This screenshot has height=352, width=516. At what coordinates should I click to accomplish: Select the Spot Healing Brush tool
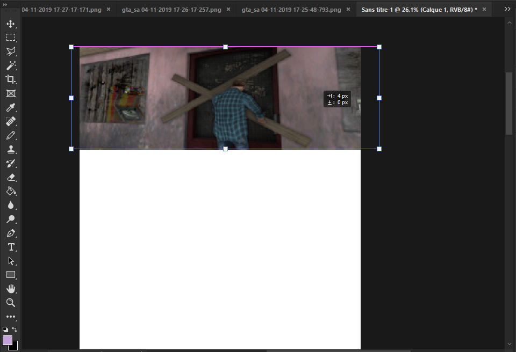coord(11,121)
